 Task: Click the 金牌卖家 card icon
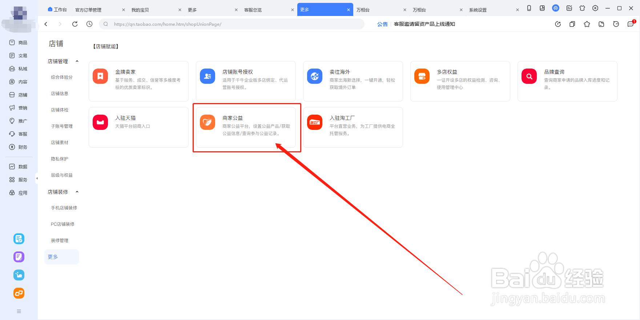click(100, 76)
